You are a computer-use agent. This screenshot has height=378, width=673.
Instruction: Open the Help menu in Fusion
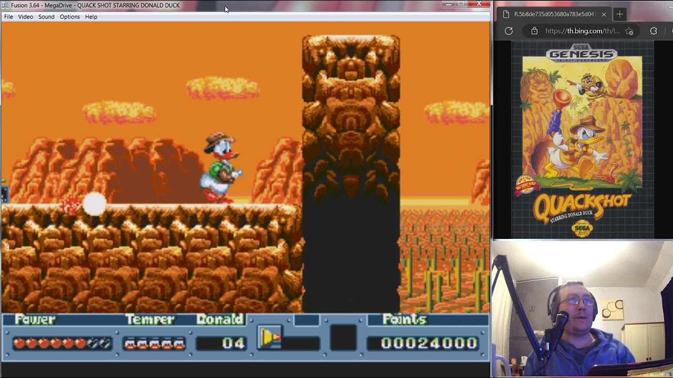click(91, 17)
